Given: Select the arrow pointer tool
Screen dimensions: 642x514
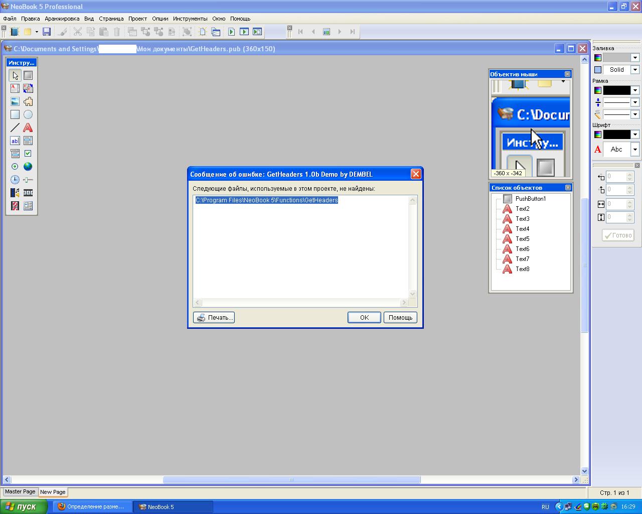Looking at the screenshot, I should click(15, 75).
